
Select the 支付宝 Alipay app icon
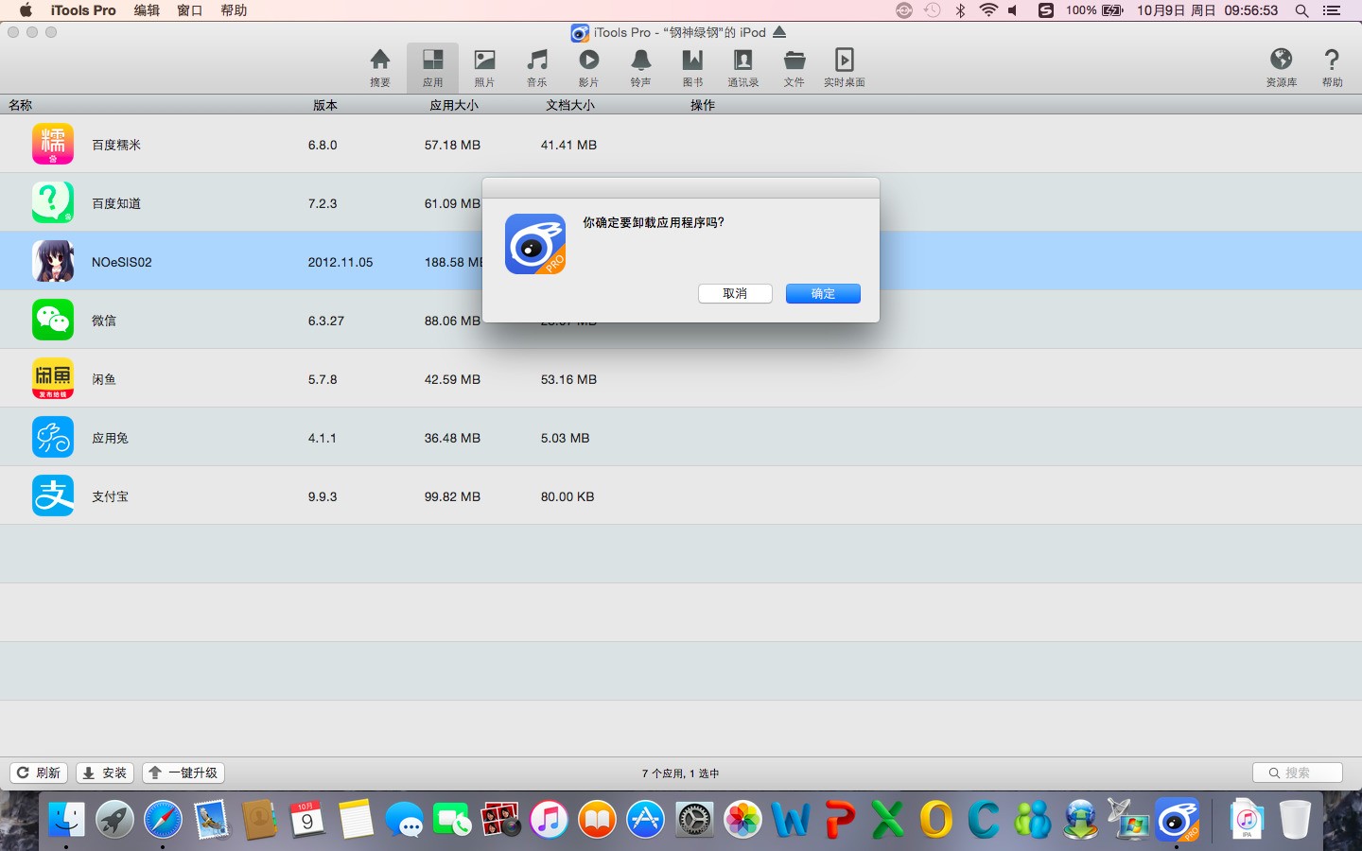point(53,495)
